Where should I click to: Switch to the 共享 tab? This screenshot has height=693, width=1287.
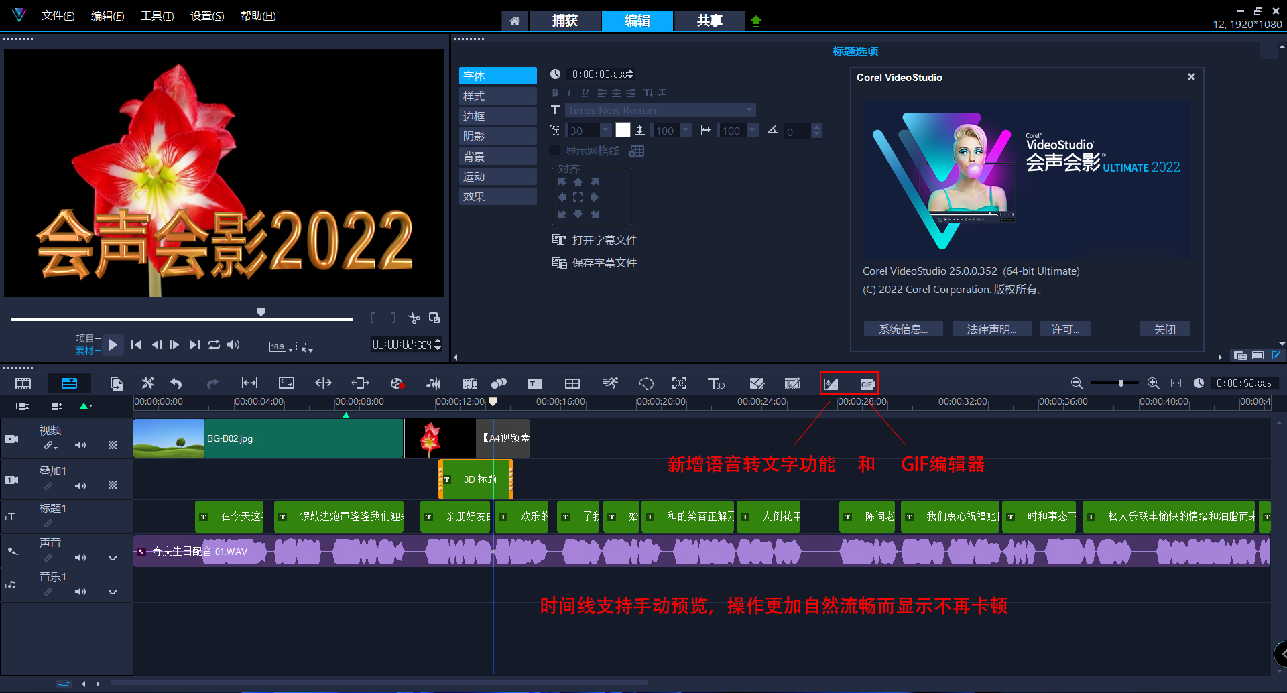click(709, 21)
